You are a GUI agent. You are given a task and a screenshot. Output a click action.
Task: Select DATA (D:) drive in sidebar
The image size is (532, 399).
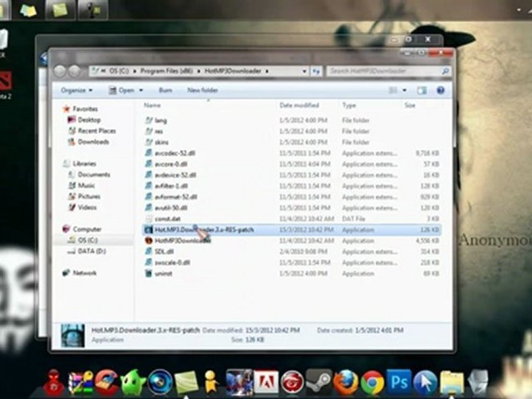(x=91, y=251)
